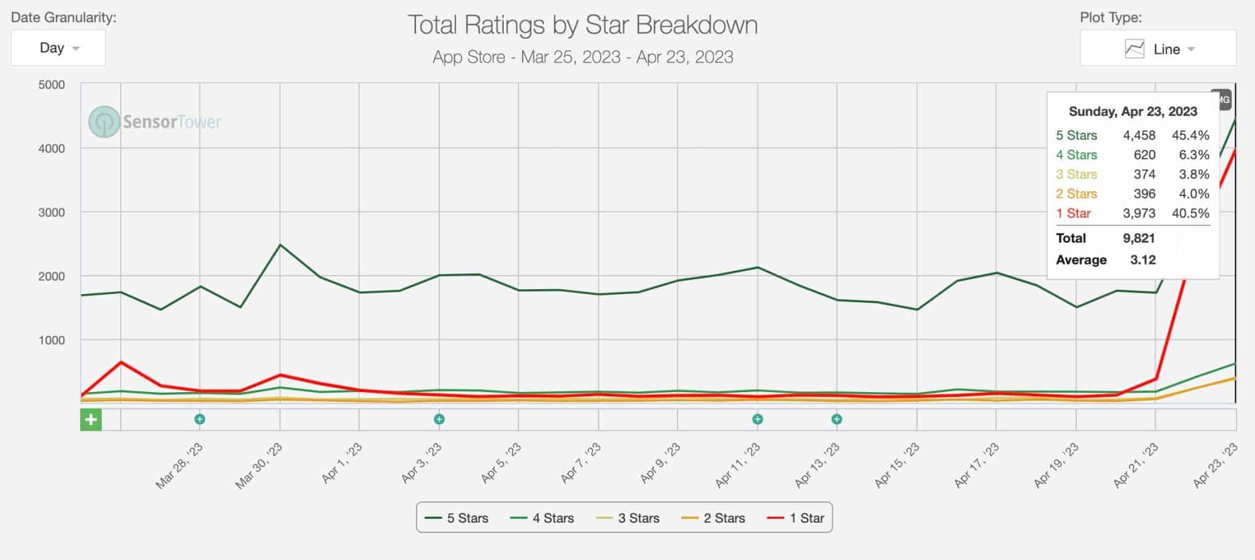Click the event marker at Apr 11

pyautogui.click(x=757, y=419)
